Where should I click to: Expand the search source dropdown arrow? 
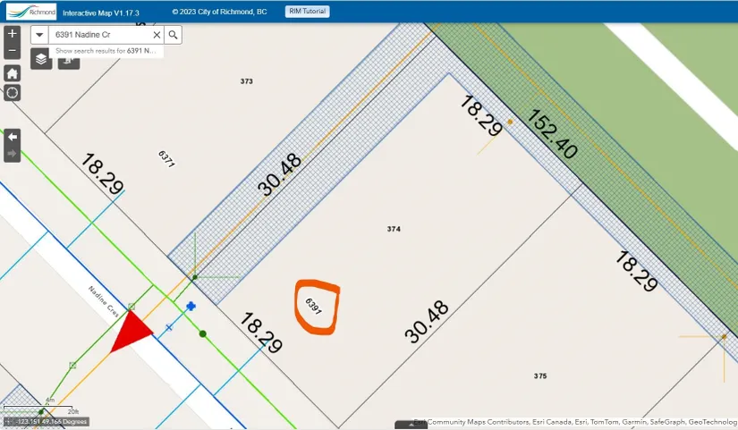pos(40,34)
